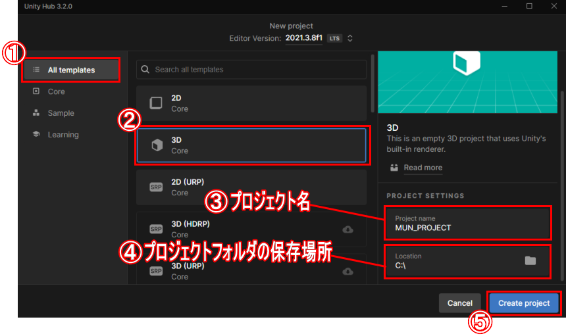Click the LTS badge

coord(334,38)
